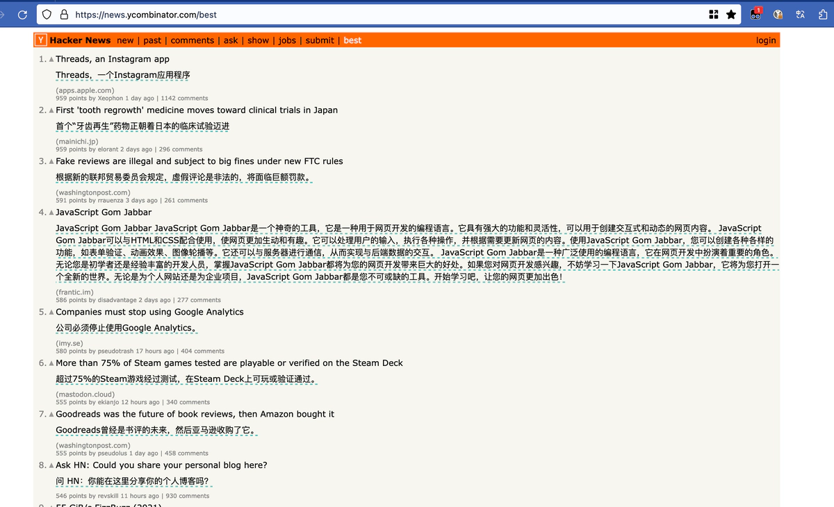Upvote the Goodreads book reviews story
Screen dimensions: 834x507
(51, 414)
